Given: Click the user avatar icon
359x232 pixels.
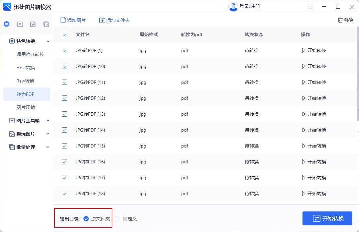Looking at the screenshot, I should 233,7.
